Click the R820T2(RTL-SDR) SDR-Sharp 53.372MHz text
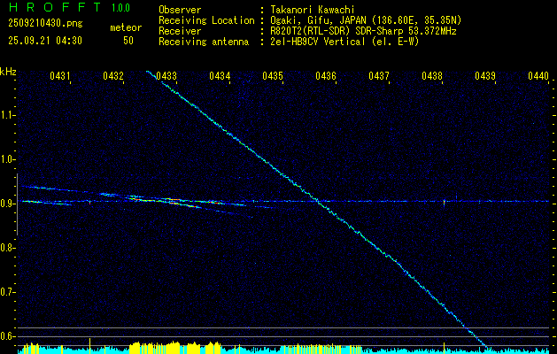Image resolution: width=557 pixels, height=354 pixels. [x=363, y=31]
